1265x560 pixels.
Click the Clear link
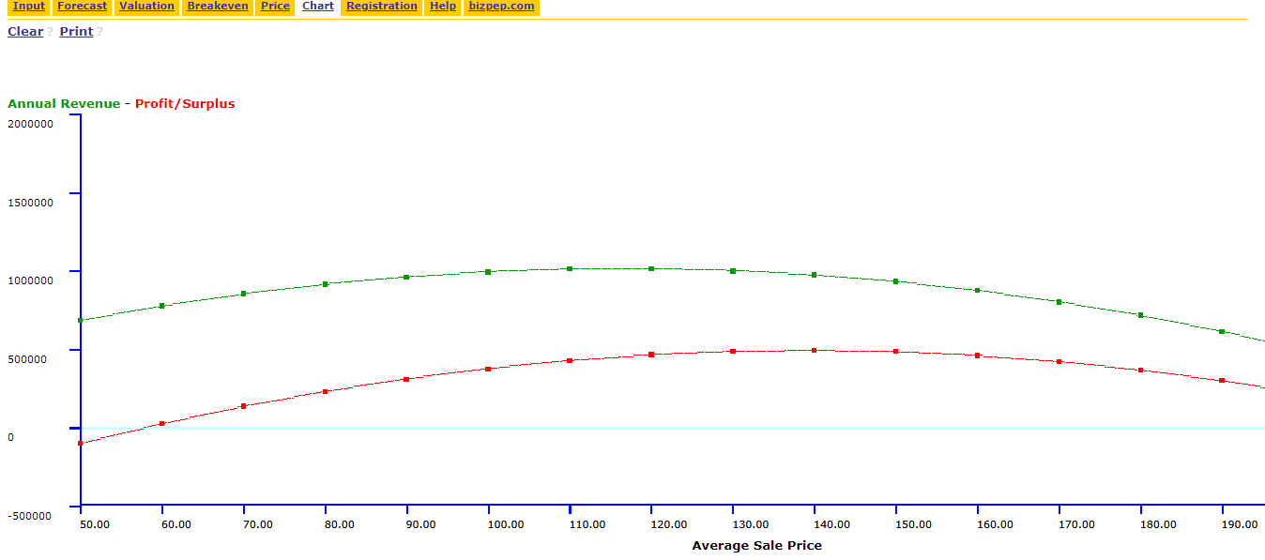point(25,31)
